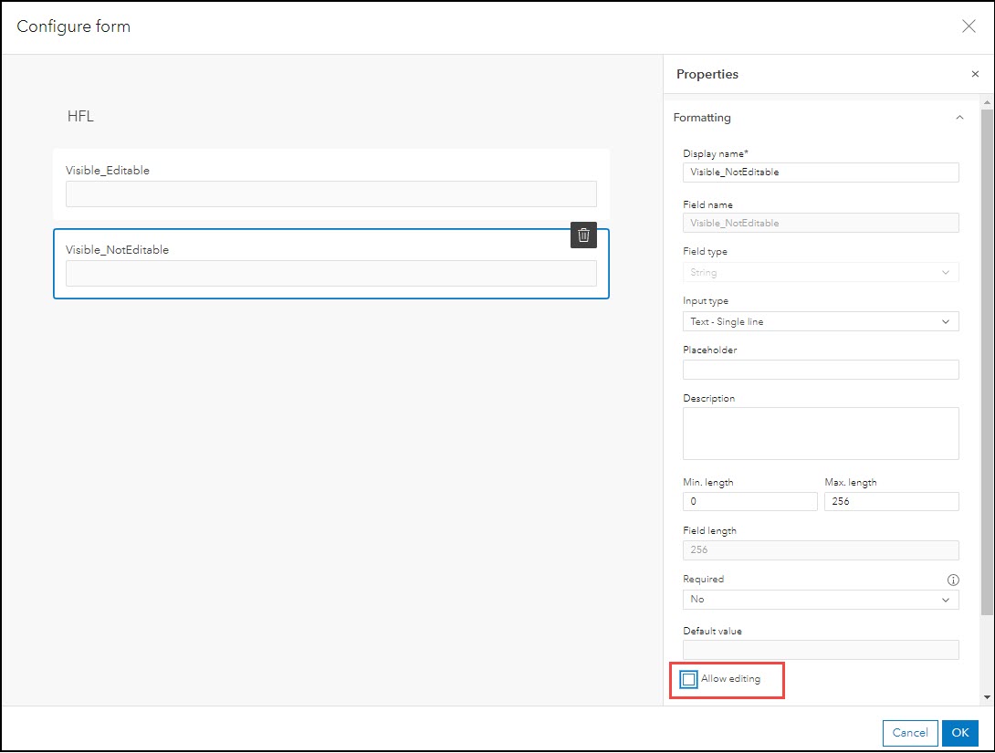Screen dimensions: 995x753
Task: Delete the Visible_NotEditable form element
Action: pos(584,235)
